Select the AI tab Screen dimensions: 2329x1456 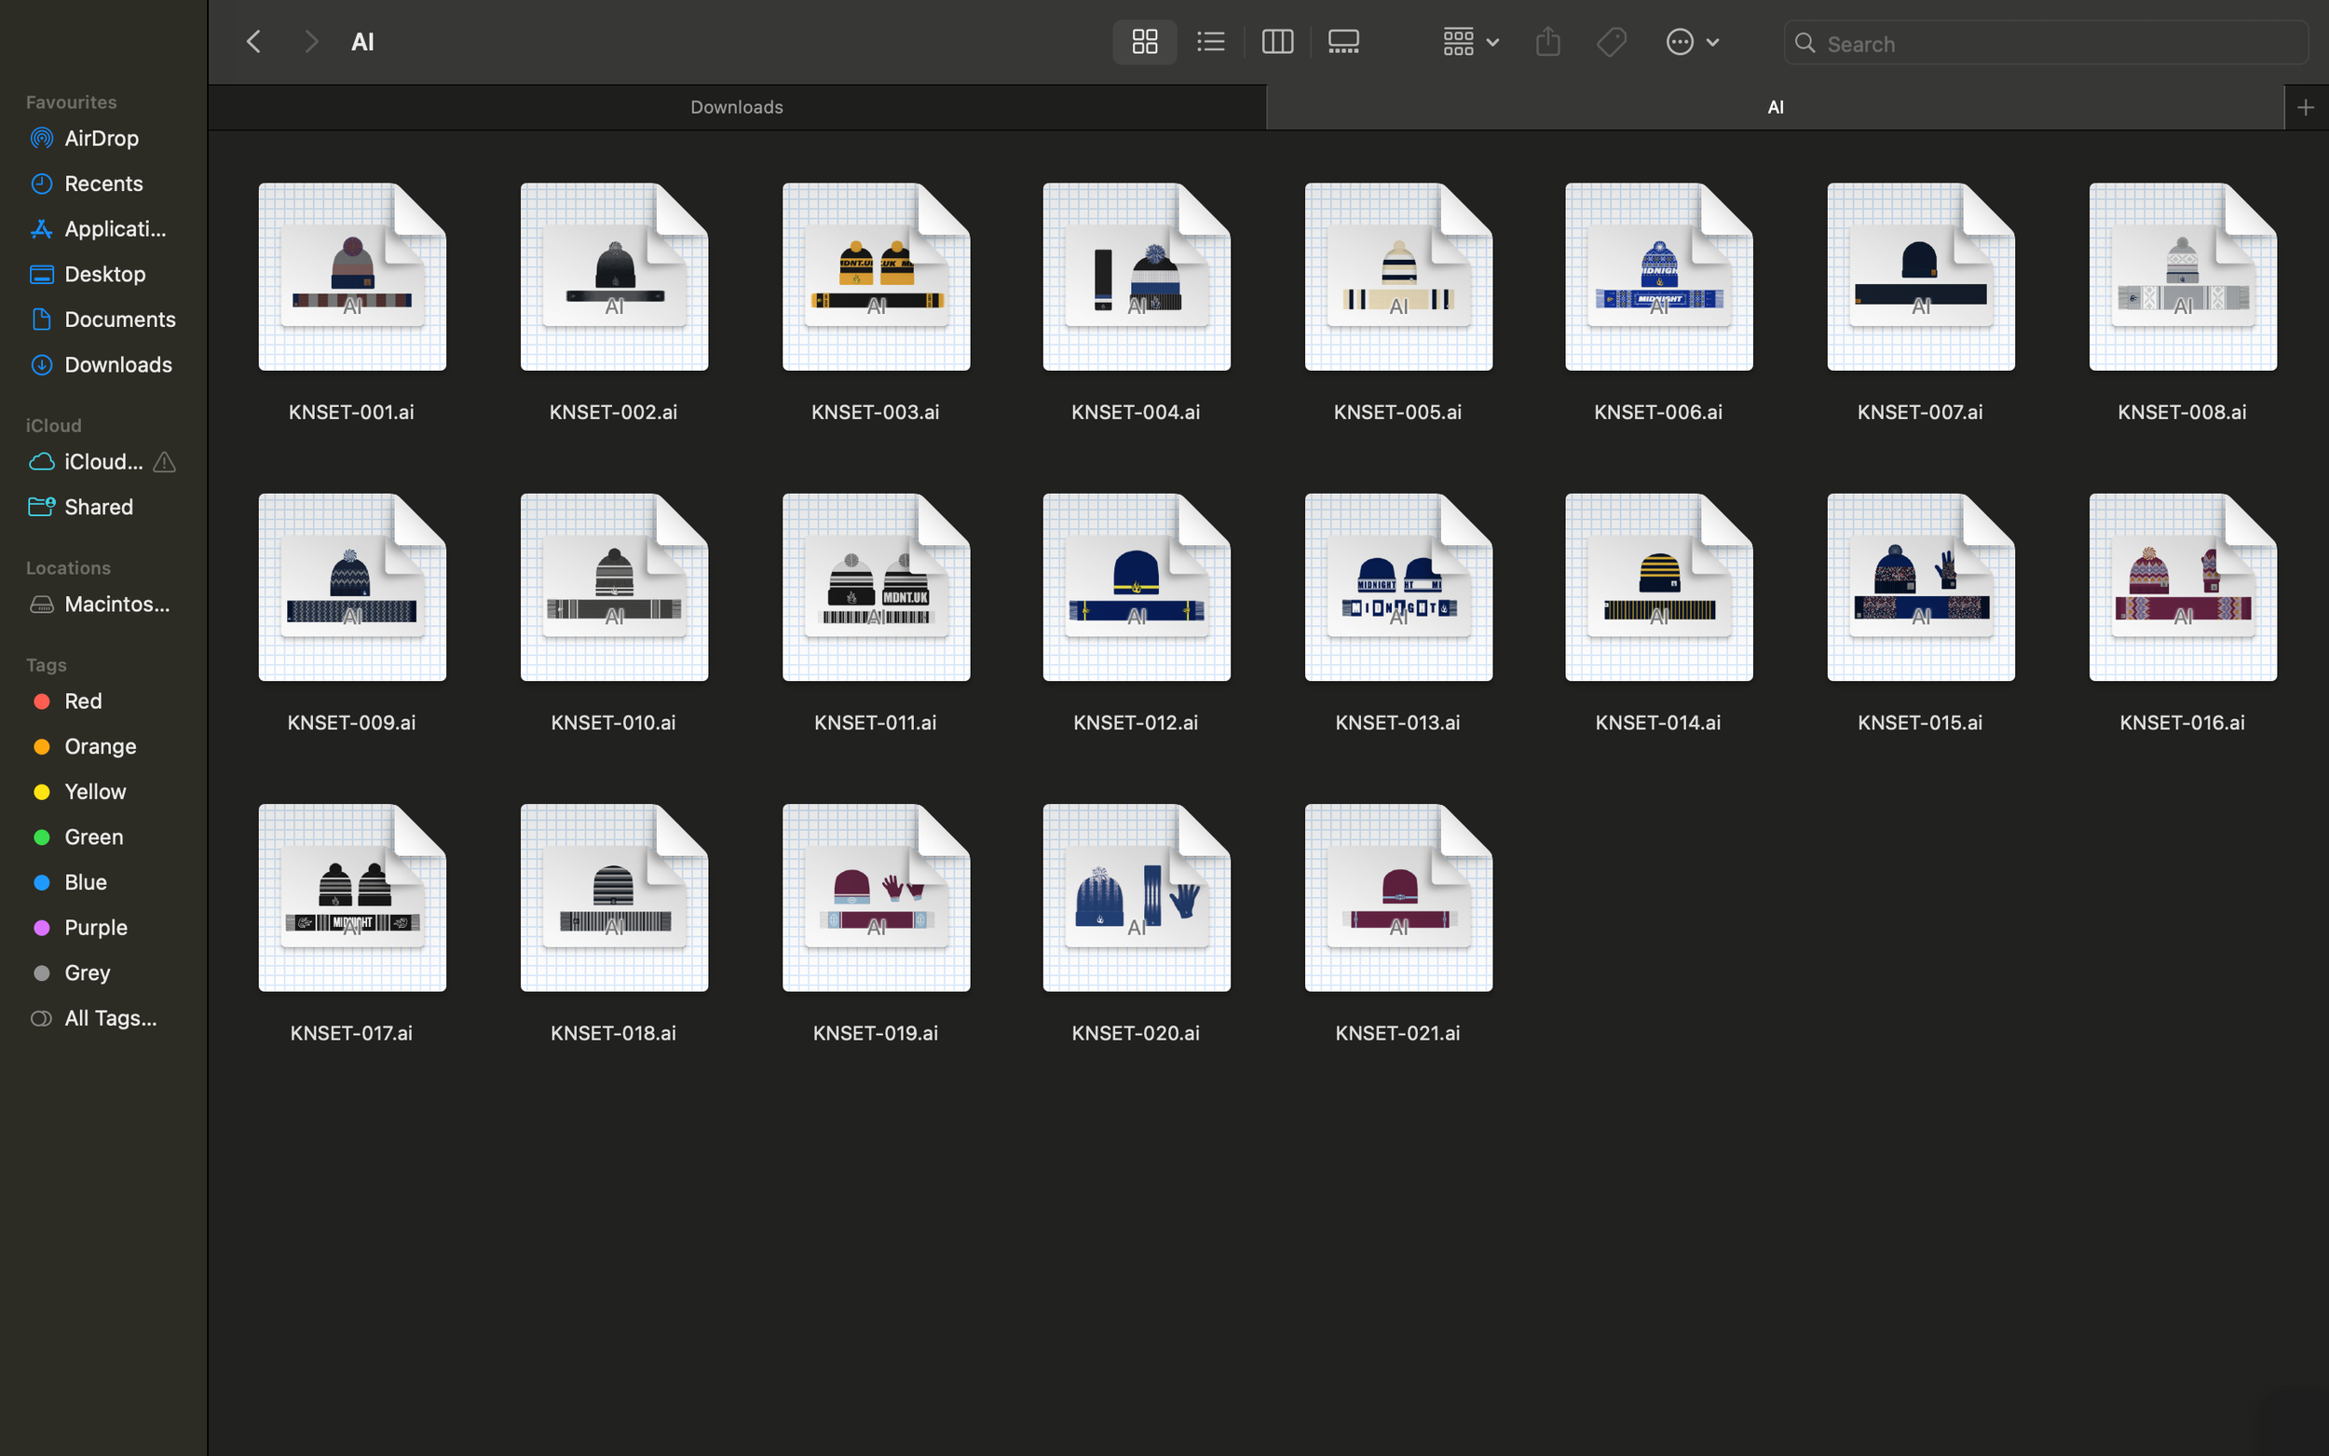[x=1775, y=108]
